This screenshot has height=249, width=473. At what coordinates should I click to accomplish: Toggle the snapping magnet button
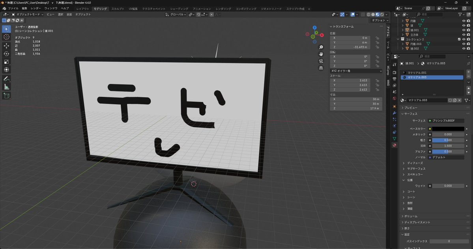click(198, 15)
